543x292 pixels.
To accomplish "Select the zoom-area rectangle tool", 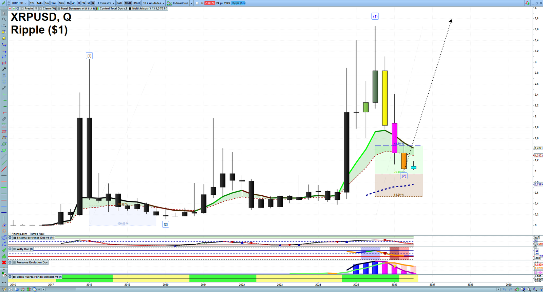I will [x=4, y=25].
